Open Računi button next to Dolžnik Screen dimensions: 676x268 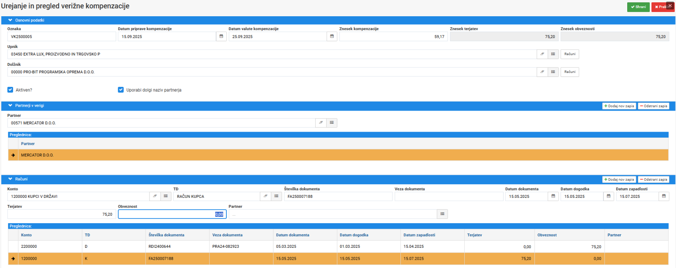tap(570, 72)
